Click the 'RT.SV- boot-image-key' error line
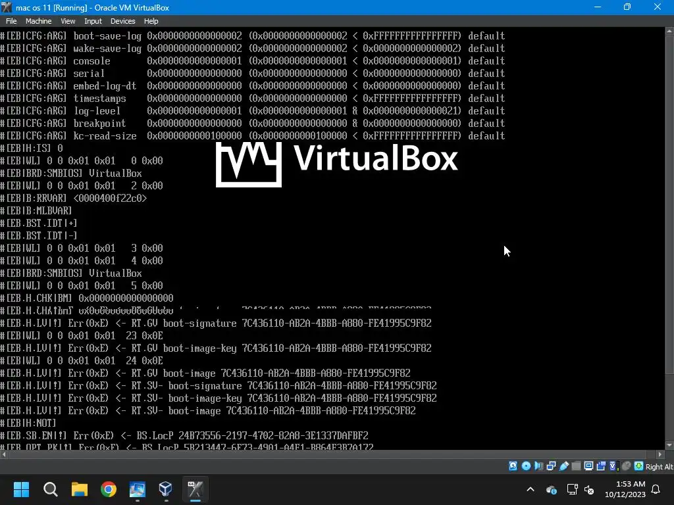This screenshot has height=505, width=674. pyautogui.click(x=219, y=398)
